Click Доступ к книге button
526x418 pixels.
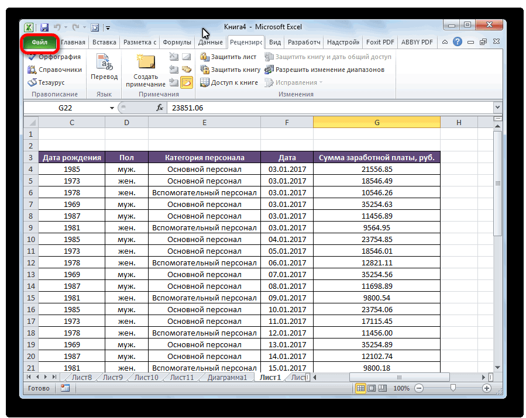click(x=229, y=82)
